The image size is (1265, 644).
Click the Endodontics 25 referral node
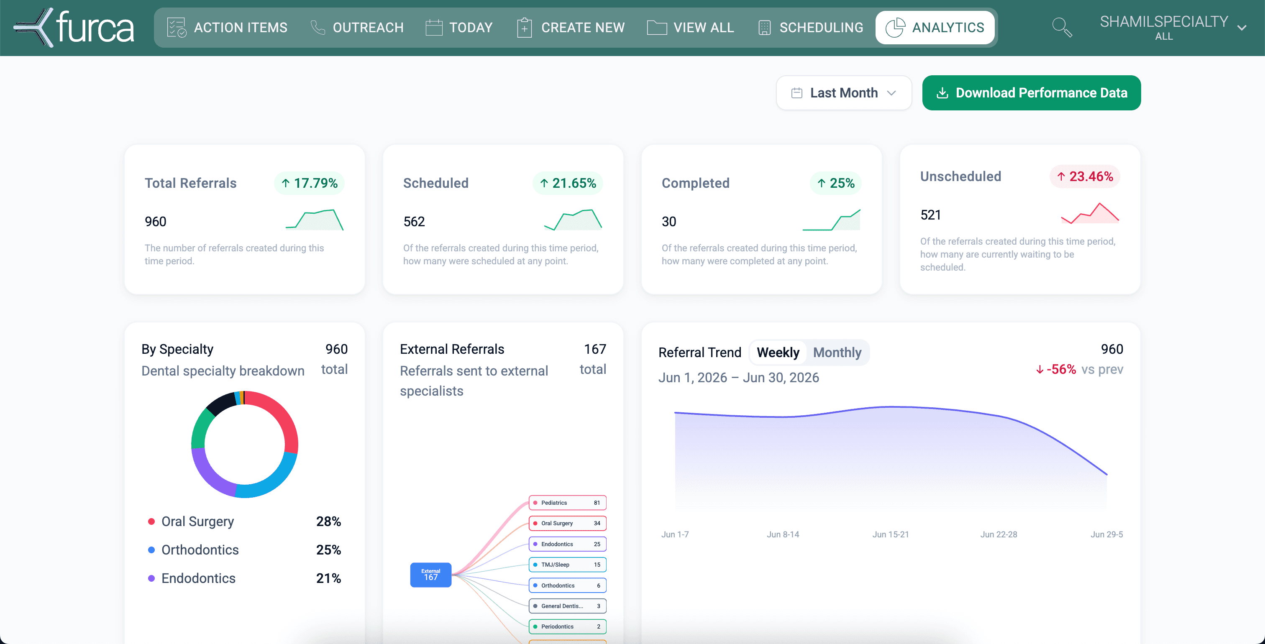(x=567, y=544)
